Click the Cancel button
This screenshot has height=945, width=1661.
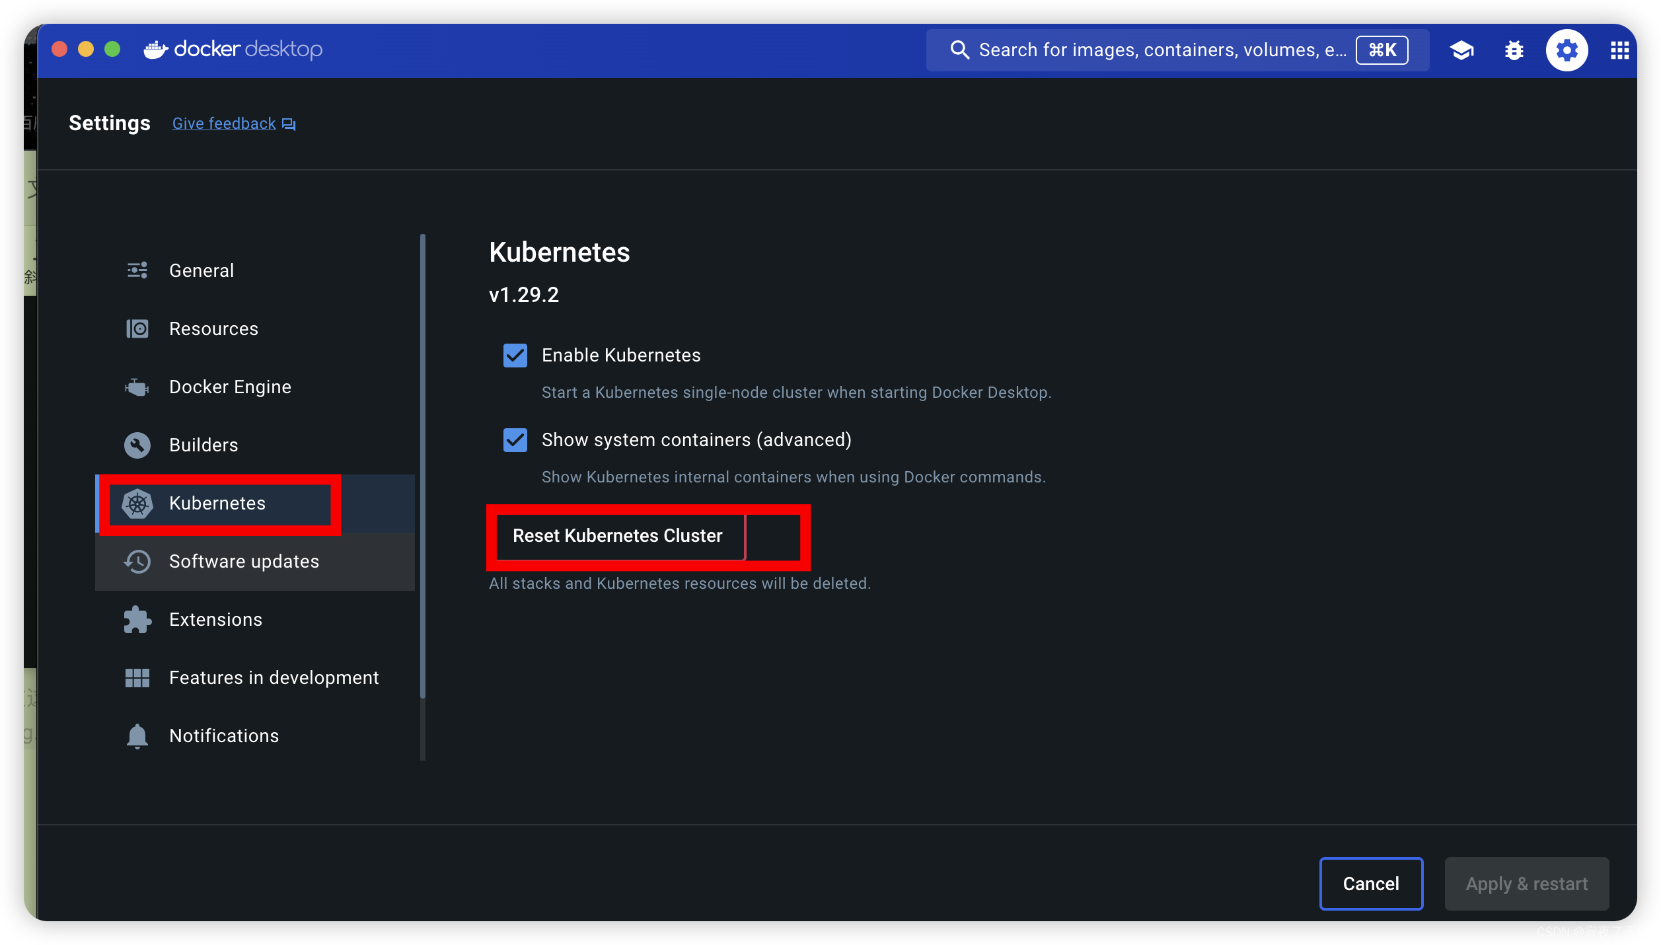pyautogui.click(x=1371, y=884)
